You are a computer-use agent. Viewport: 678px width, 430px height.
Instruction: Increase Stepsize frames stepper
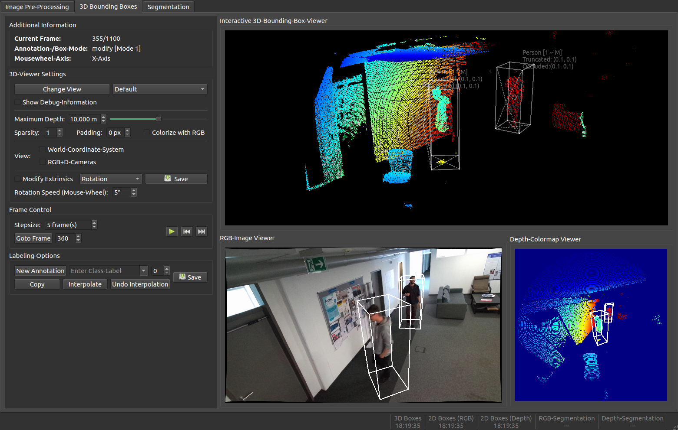coord(94,222)
